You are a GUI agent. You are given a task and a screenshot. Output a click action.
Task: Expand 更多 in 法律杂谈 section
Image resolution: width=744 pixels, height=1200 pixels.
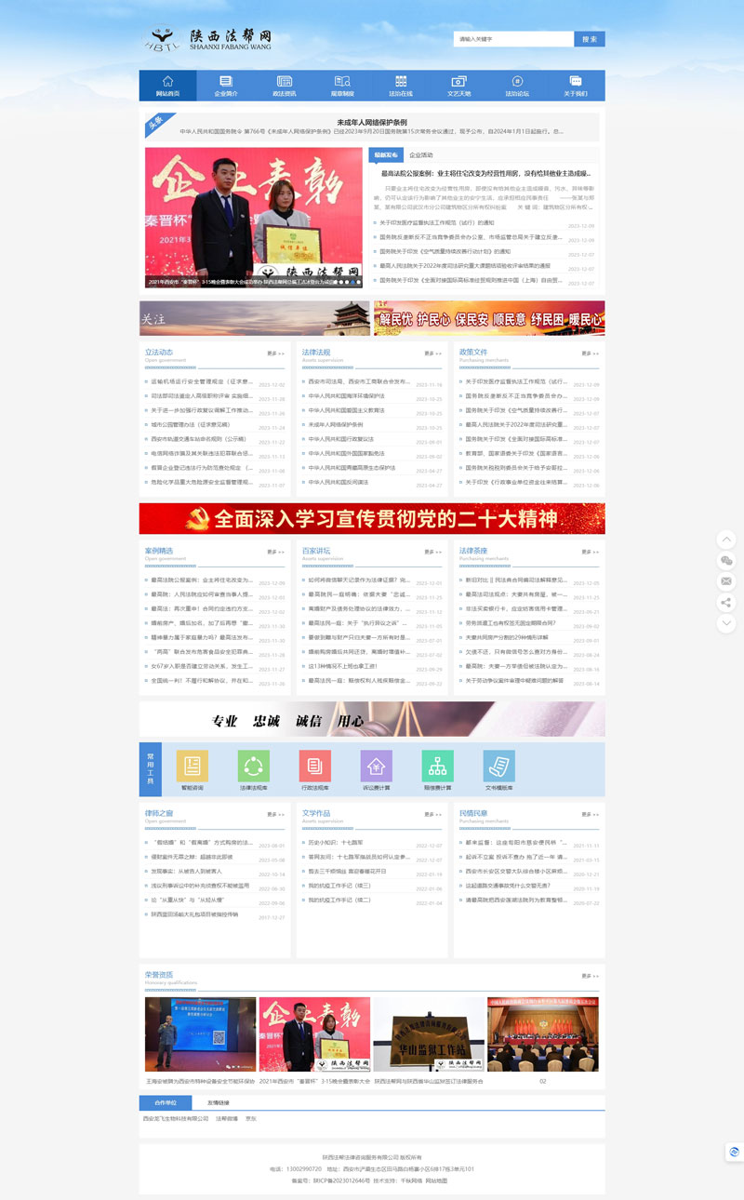tap(591, 552)
